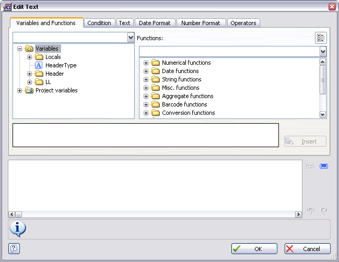This screenshot has height=262, width=339.
Task: Expand Misc. functions
Action: coord(146,88)
